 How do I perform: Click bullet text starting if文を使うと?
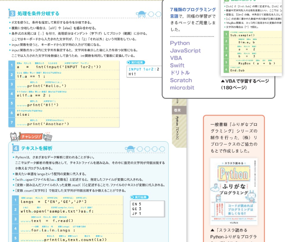coord(52,22)
